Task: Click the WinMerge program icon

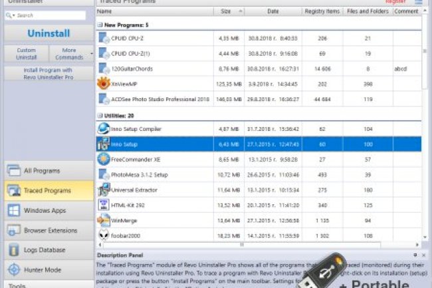Action: click(x=104, y=220)
